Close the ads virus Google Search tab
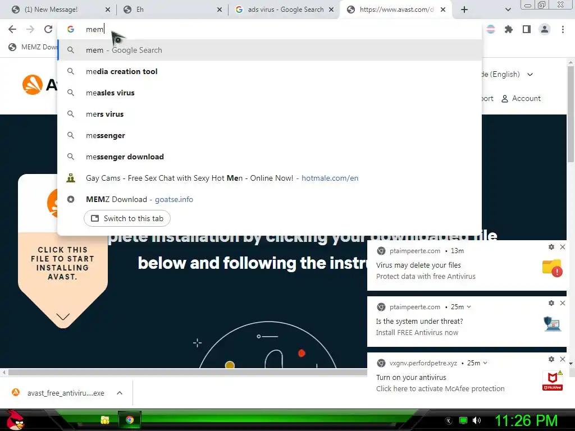Screen dimensions: 575x431 click(x=331, y=10)
